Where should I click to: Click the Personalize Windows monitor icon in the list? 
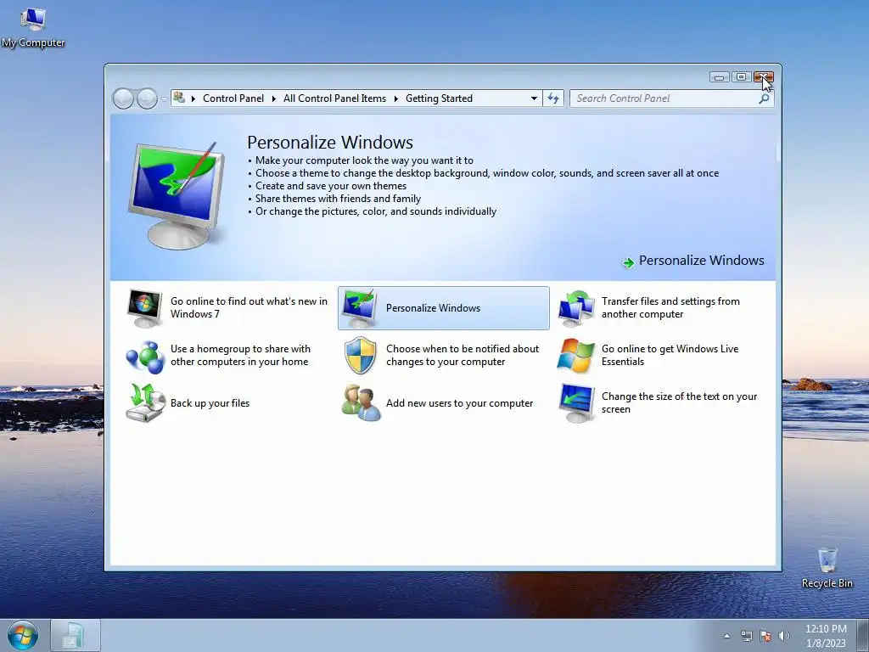(359, 308)
